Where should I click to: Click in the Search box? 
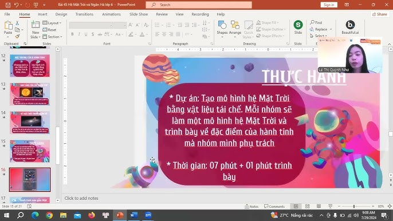click(199, 5)
